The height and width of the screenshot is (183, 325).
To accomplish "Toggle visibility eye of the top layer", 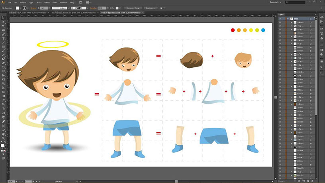I will click(x=280, y=19).
